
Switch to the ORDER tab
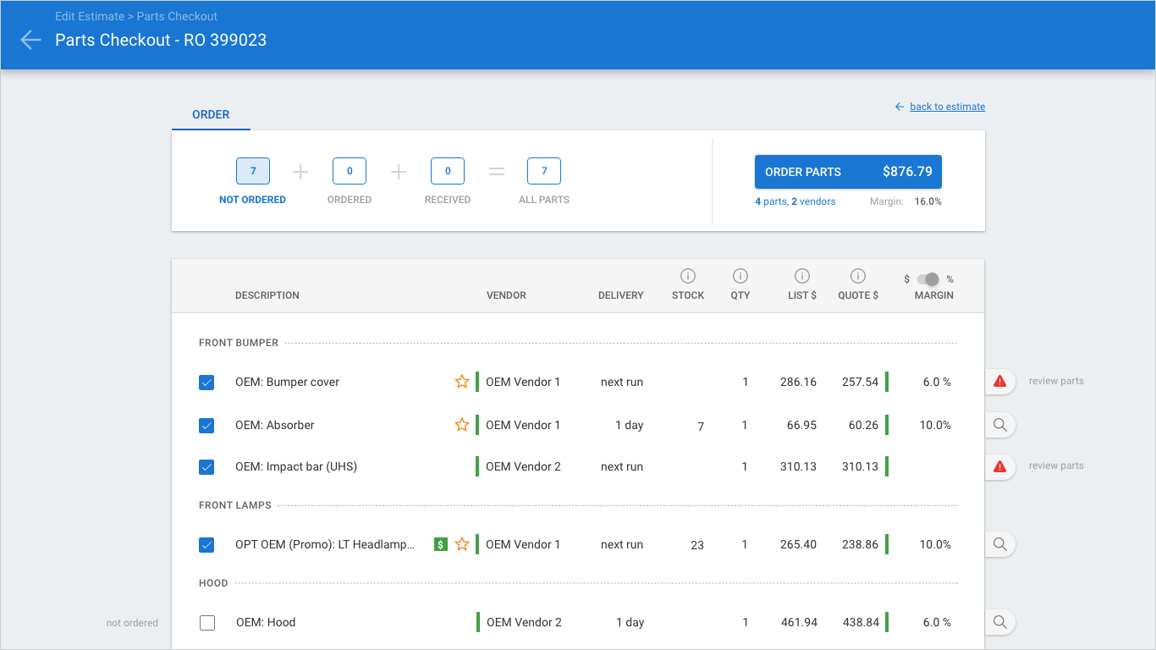(210, 114)
